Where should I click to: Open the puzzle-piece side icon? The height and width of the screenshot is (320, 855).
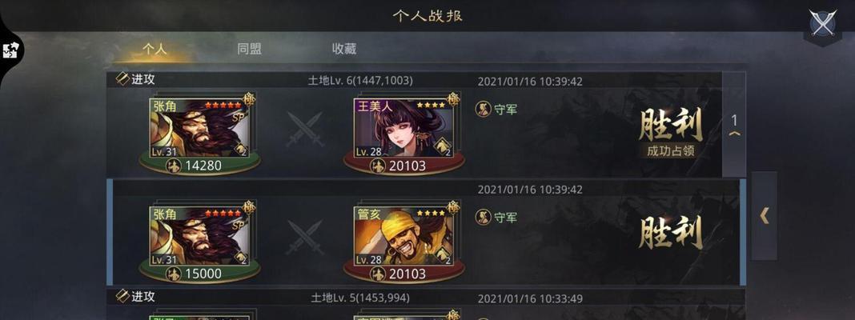[x=10, y=50]
